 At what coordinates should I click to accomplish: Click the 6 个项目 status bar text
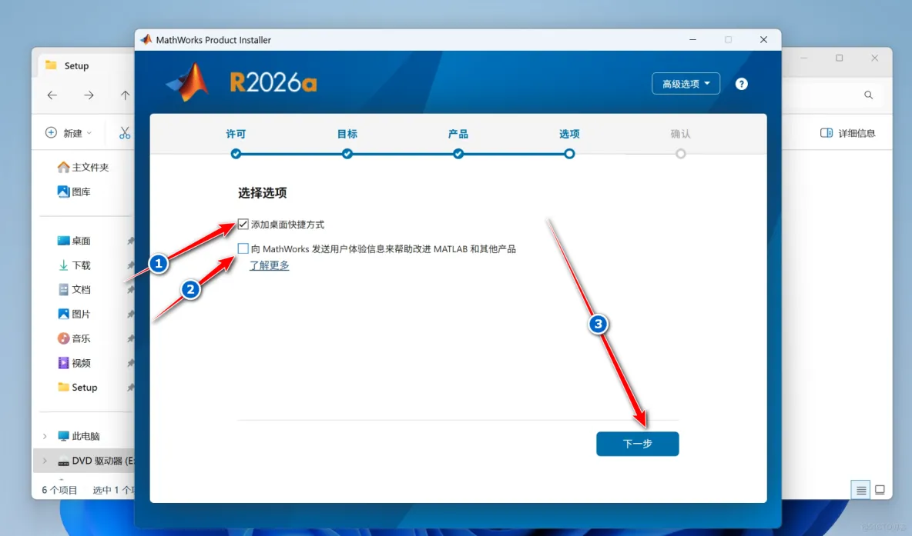[x=59, y=490]
